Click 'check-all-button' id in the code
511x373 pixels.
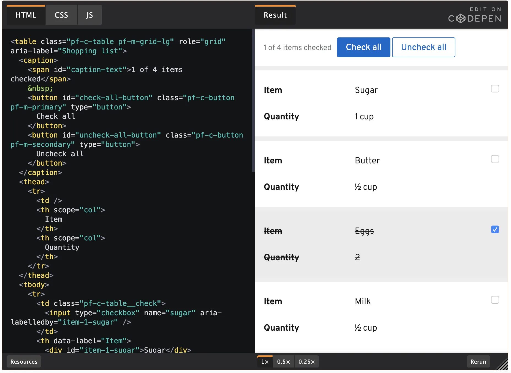click(114, 98)
